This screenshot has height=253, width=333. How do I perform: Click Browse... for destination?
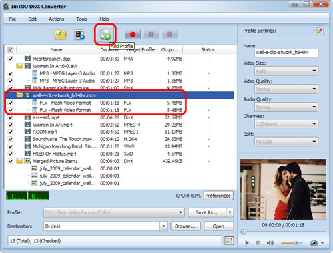pyautogui.click(x=186, y=226)
